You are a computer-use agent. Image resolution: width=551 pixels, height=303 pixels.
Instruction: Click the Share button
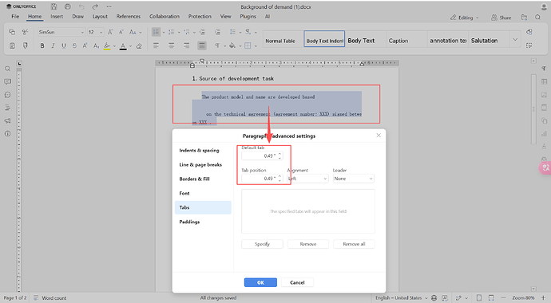501,18
